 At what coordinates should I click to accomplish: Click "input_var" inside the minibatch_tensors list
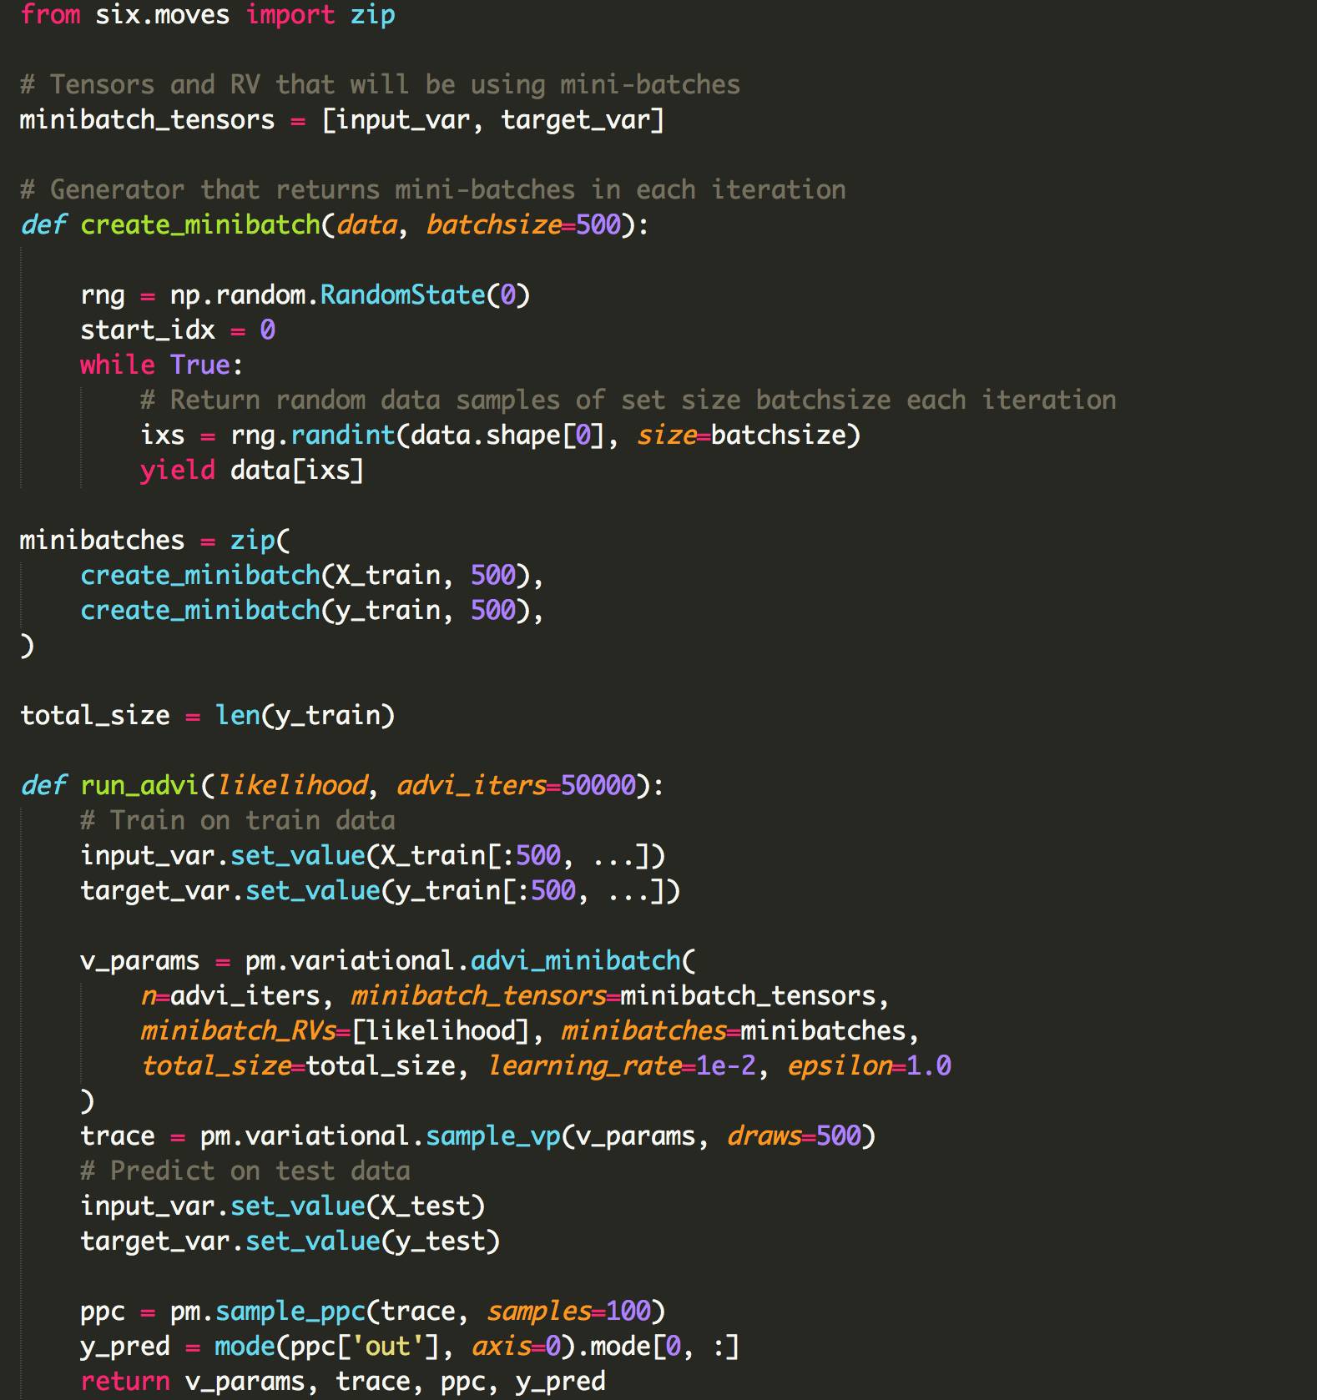[x=402, y=120]
